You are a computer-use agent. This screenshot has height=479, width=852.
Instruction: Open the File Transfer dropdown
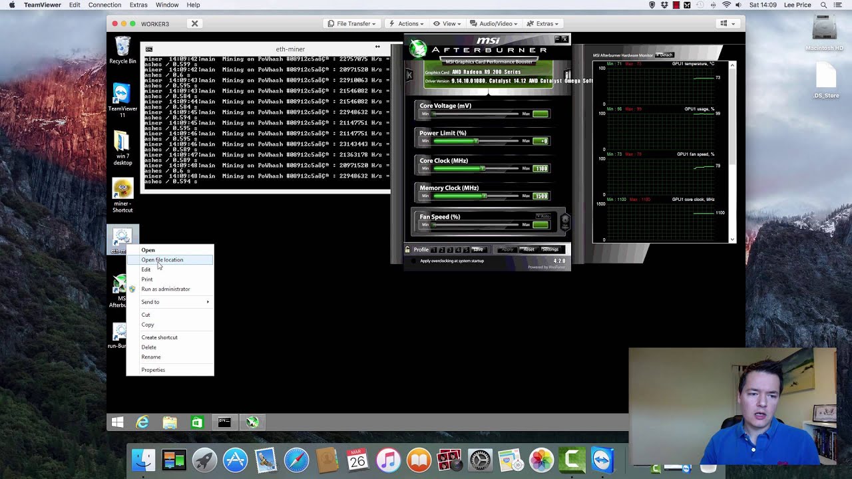[x=351, y=23]
